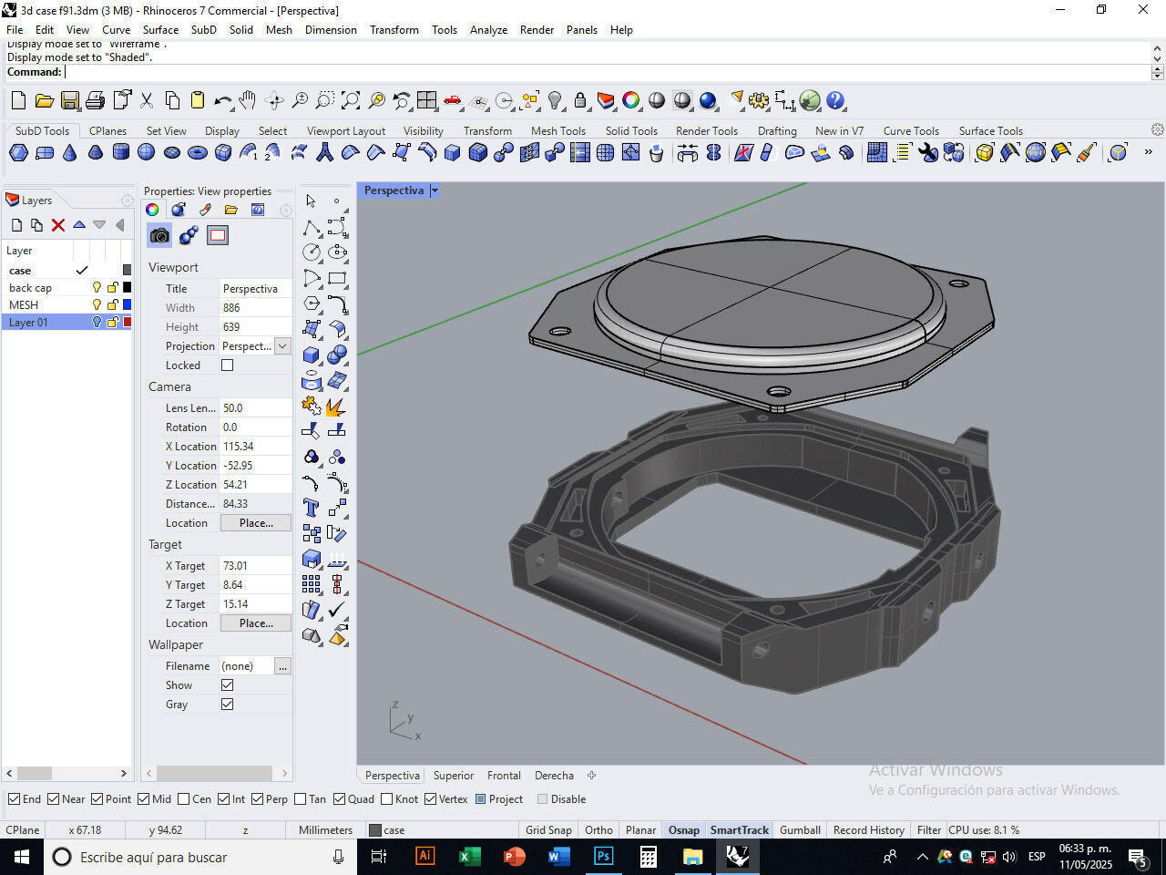
Task: Click the padlock Lock objects icon
Action: [580, 100]
